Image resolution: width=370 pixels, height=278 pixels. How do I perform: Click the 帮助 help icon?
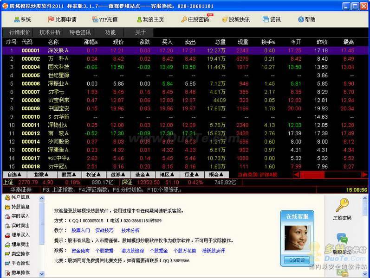click(301, 19)
